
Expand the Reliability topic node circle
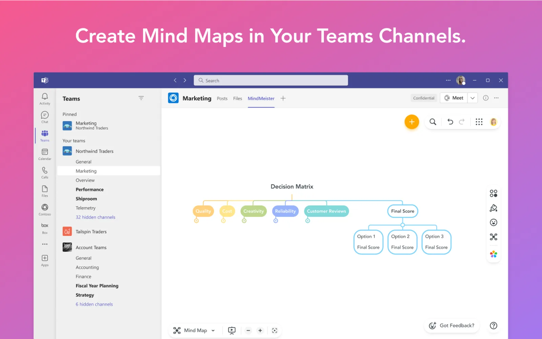(276, 221)
